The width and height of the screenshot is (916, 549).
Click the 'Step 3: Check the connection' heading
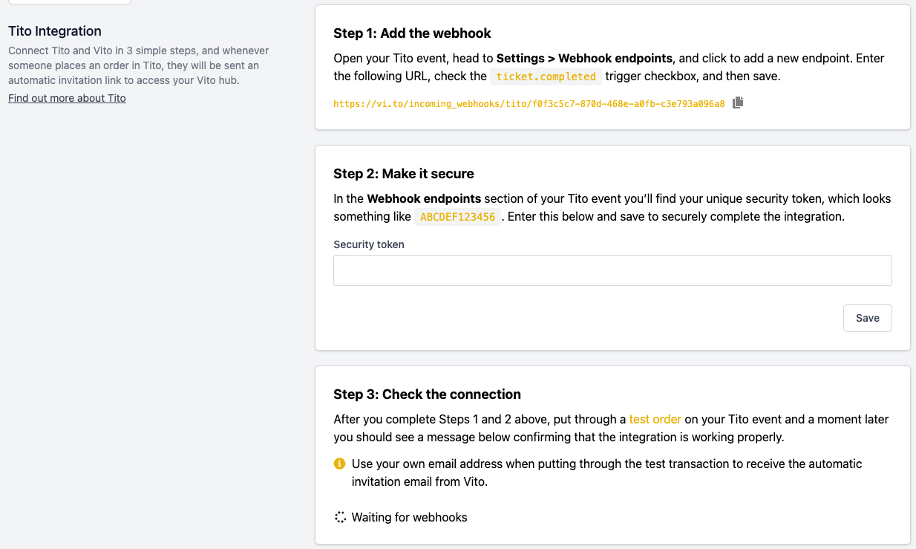[x=427, y=394]
